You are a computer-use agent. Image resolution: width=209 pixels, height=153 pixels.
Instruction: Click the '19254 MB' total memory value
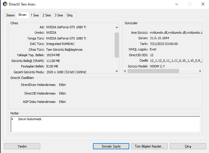(x=53, y=55)
